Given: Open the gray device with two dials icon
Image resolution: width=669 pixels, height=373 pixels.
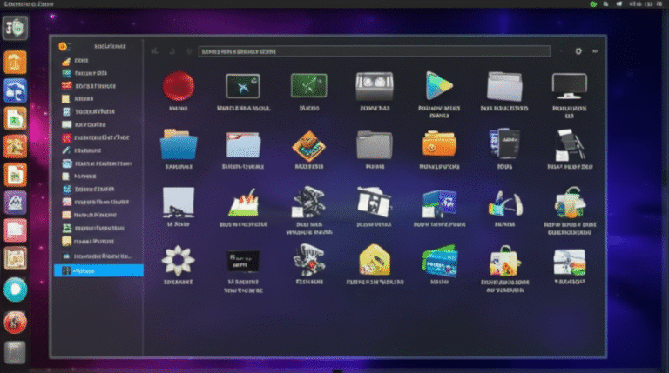Looking at the screenshot, I should pyautogui.click(x=375, y=86).
